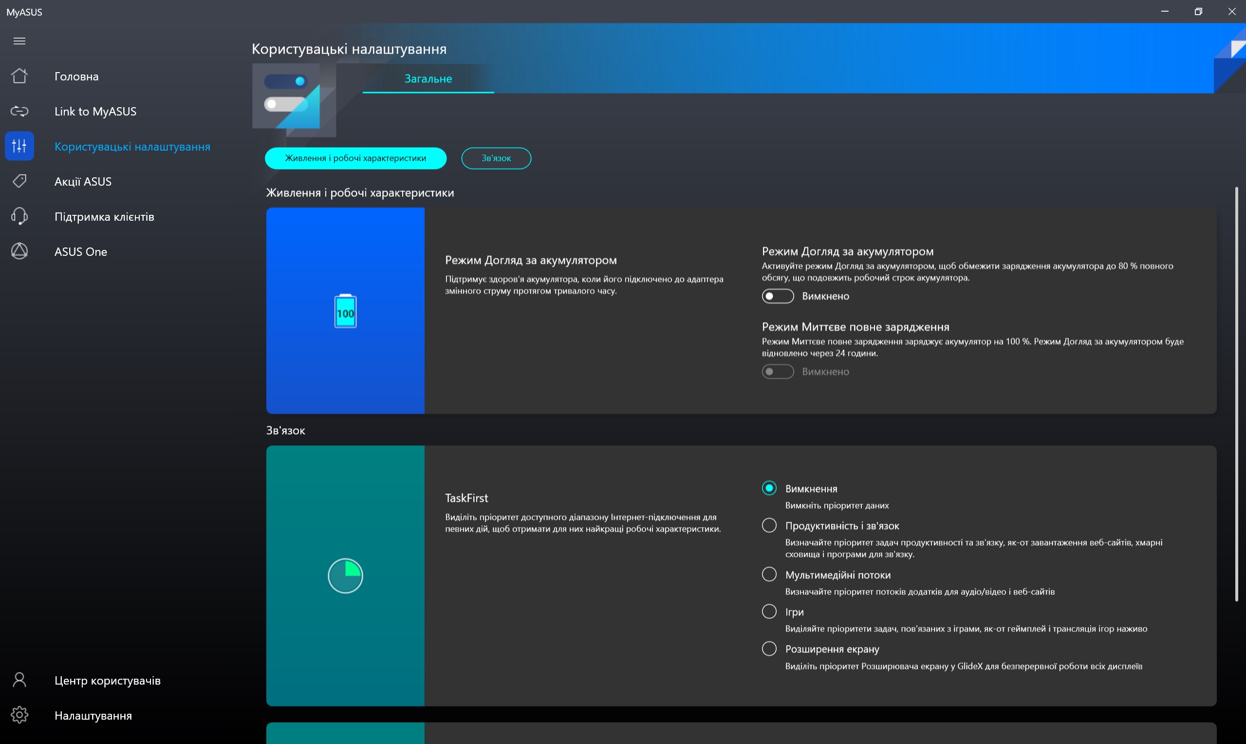Open Налаштування gear icon
Screen dimensions: 1246x744
coord(19,715)
